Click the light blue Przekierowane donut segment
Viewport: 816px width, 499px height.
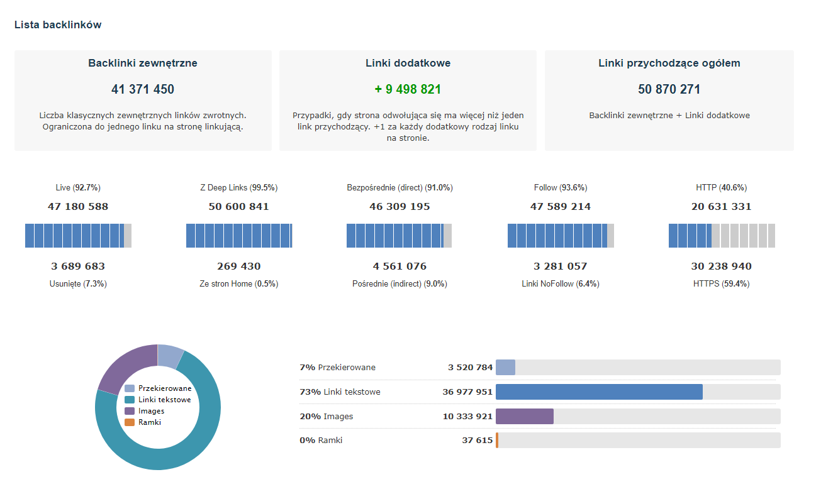pos(169,355)
